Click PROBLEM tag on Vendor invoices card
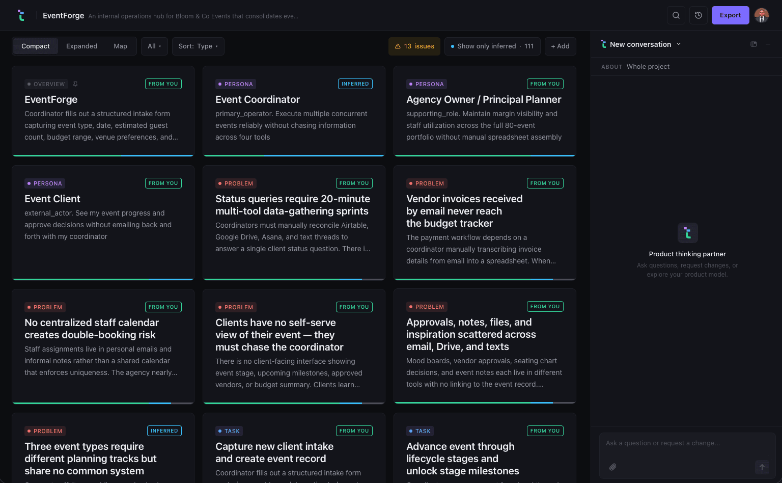The height and width of the screenshot is (483, 782). click(427, 183)
